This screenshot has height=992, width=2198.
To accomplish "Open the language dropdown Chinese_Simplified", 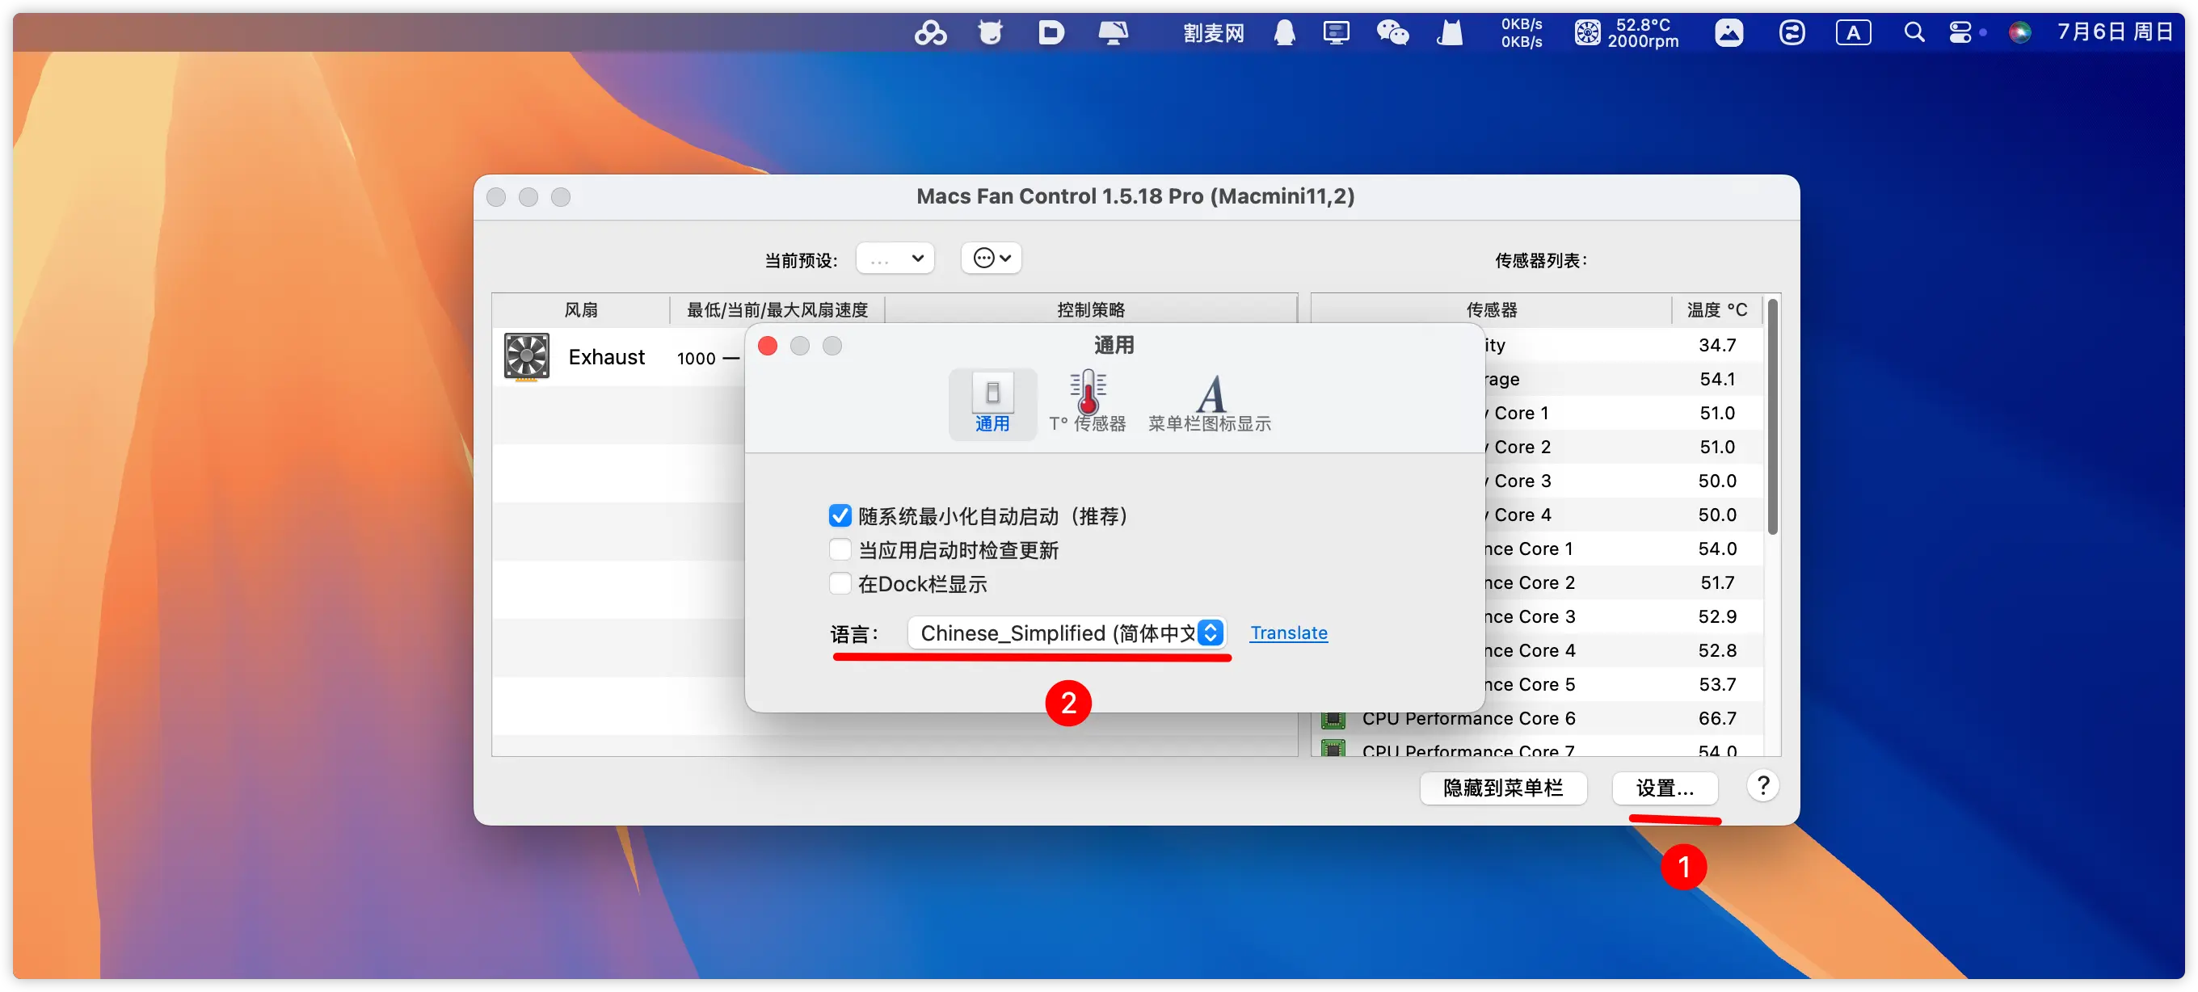I will click(x=1067, y=633).
